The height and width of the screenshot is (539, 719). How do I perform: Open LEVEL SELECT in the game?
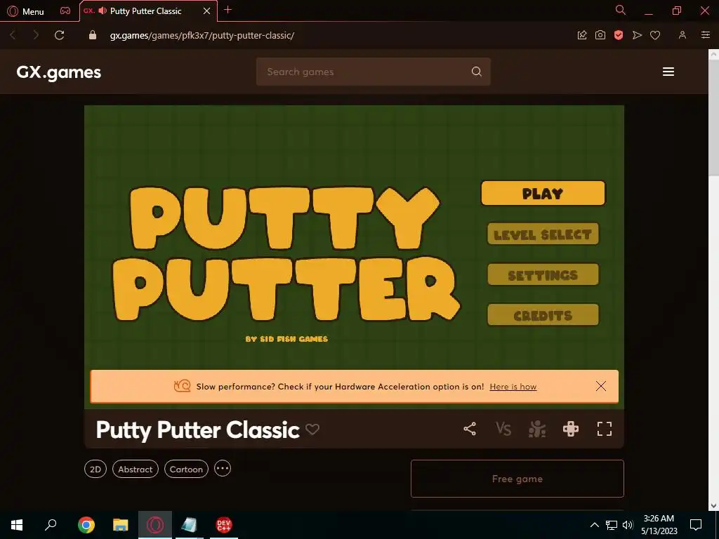(543, 234)
